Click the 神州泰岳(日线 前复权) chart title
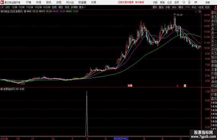217x140 pixels. click(12, 11)
